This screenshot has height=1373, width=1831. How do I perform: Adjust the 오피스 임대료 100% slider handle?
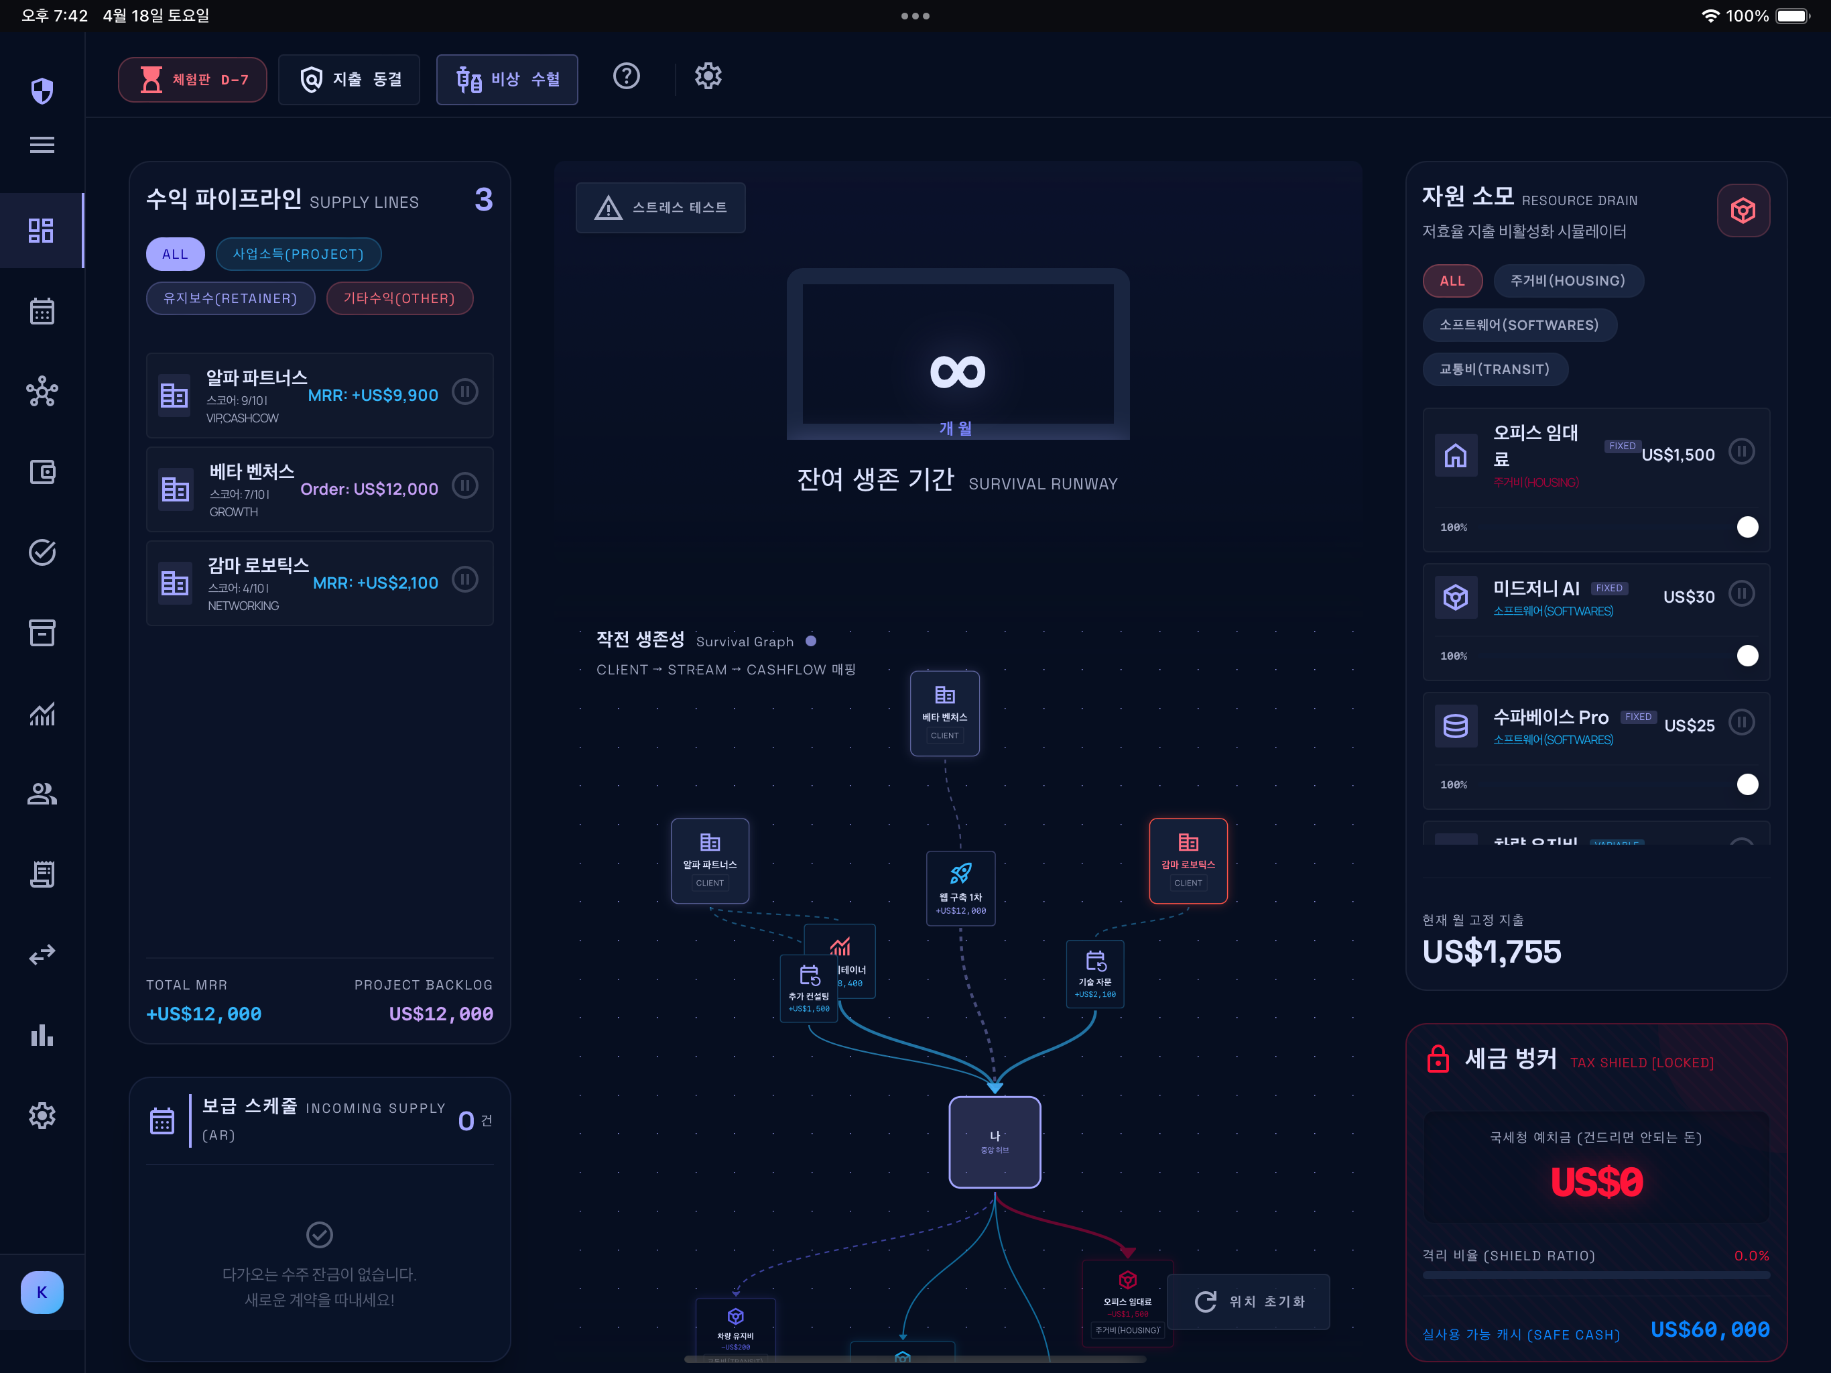tap(1747, 528)
